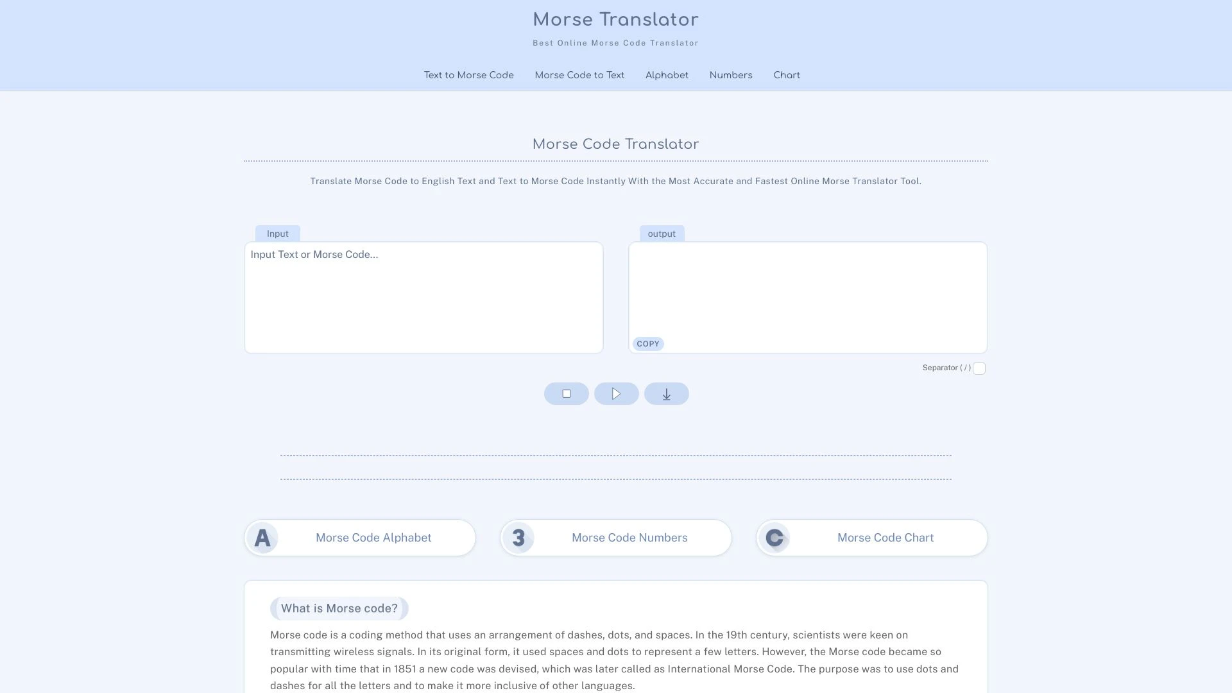Screen dimensions: 1232x693
Task: Switch to the Morse Code to Text tab
Action: (x=579, y=74)
